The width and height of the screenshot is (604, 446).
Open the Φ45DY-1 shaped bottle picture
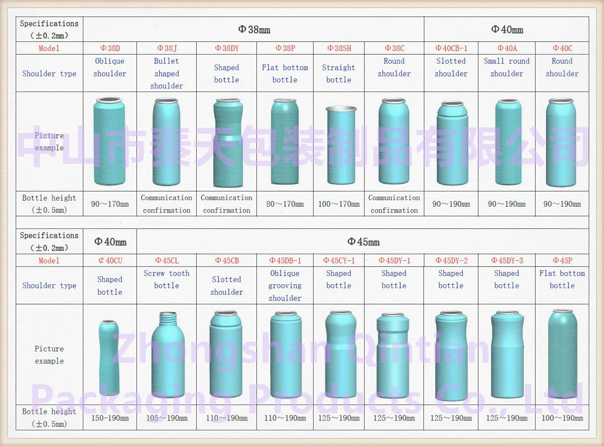click(x=394, y=356)
